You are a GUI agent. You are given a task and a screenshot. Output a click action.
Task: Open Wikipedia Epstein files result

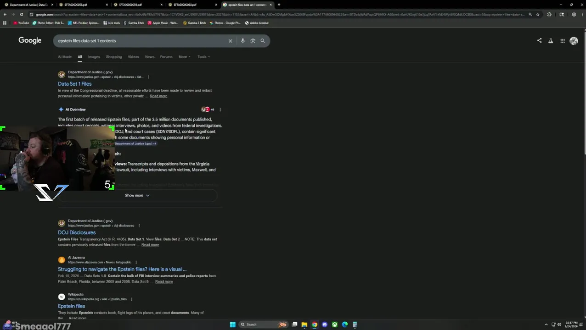pos(72,306)
